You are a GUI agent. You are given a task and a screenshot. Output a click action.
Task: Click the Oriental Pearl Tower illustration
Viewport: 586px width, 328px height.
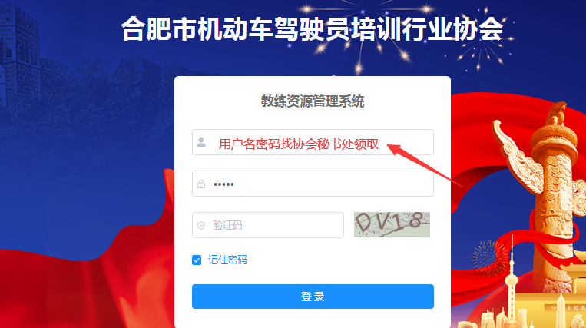pos(512,284)
